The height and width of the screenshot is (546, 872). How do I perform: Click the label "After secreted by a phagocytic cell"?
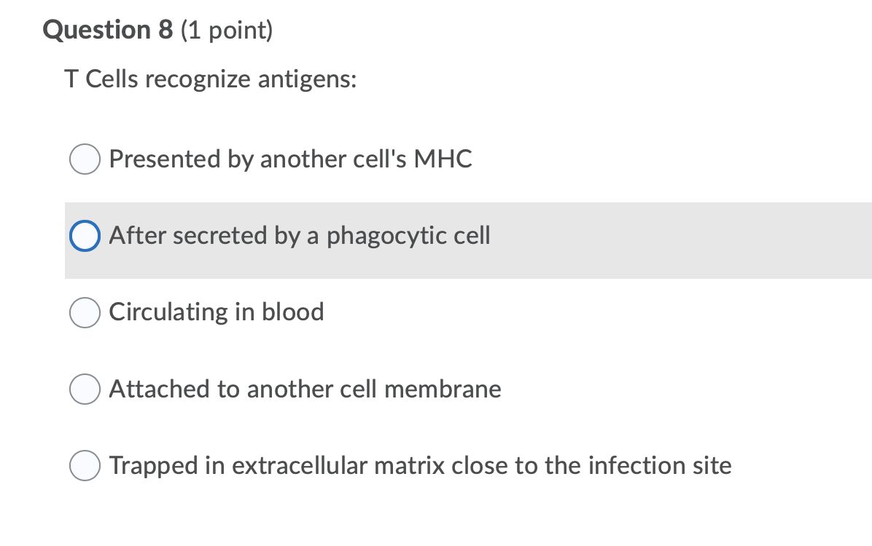(x=299, y=236)
